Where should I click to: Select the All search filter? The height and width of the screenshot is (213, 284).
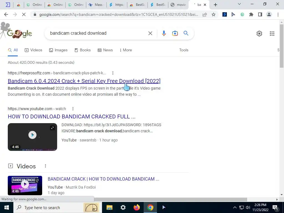13,50
